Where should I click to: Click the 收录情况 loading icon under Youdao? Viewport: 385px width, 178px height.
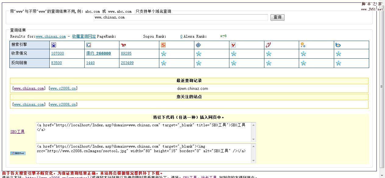[234, 54]
